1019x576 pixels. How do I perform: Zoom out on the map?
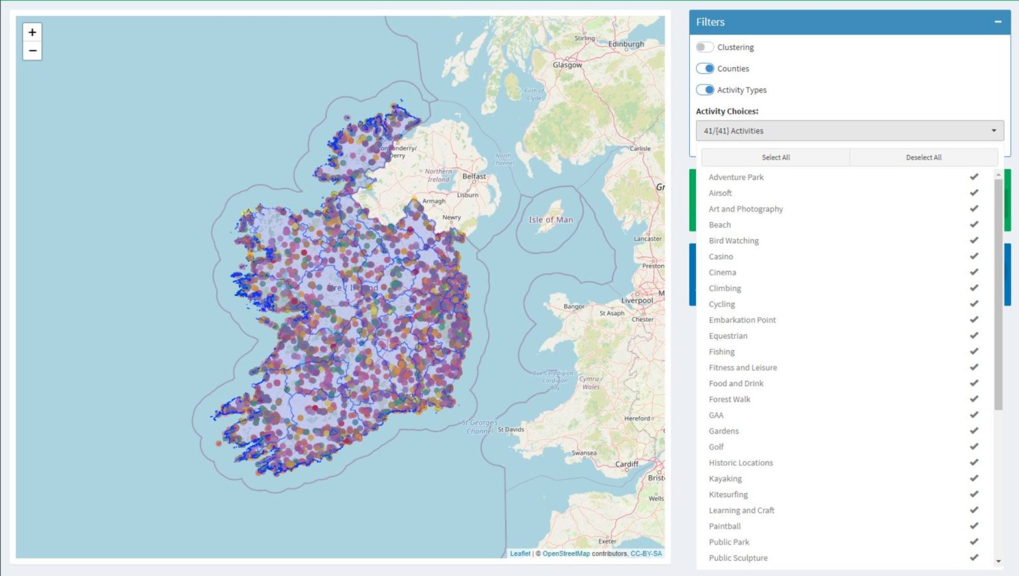click(32, 51)
